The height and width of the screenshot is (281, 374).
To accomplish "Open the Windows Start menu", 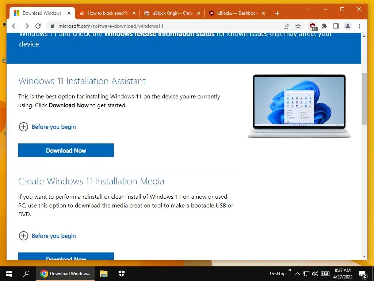I will click(9, 274).
